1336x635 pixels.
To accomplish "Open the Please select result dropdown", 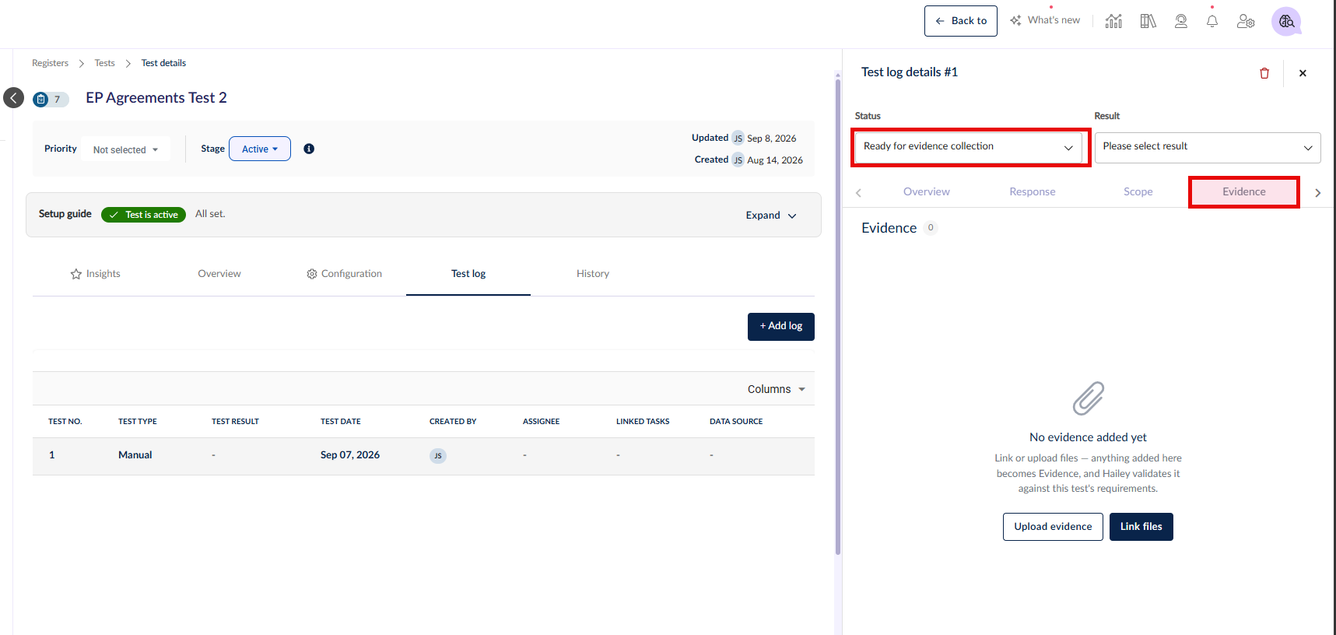I will pyautogui.click(x=1208, y=147).
